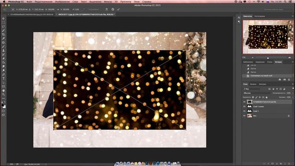Filter layers by type layers icon
Image resolution: width=295 pixels, height=166 pixels.
277,89
